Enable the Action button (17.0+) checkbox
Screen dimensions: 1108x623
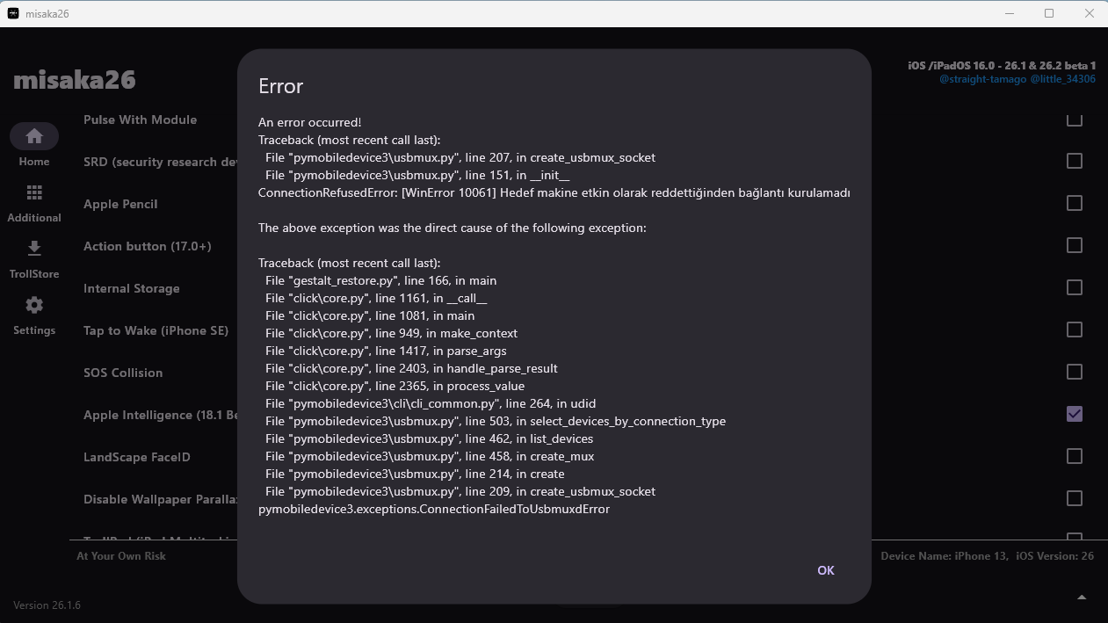click(x=1074, y=245)
